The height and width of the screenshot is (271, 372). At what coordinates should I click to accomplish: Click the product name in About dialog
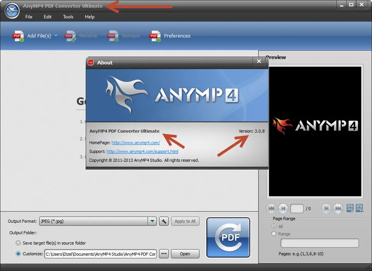(x=124, y=131)
